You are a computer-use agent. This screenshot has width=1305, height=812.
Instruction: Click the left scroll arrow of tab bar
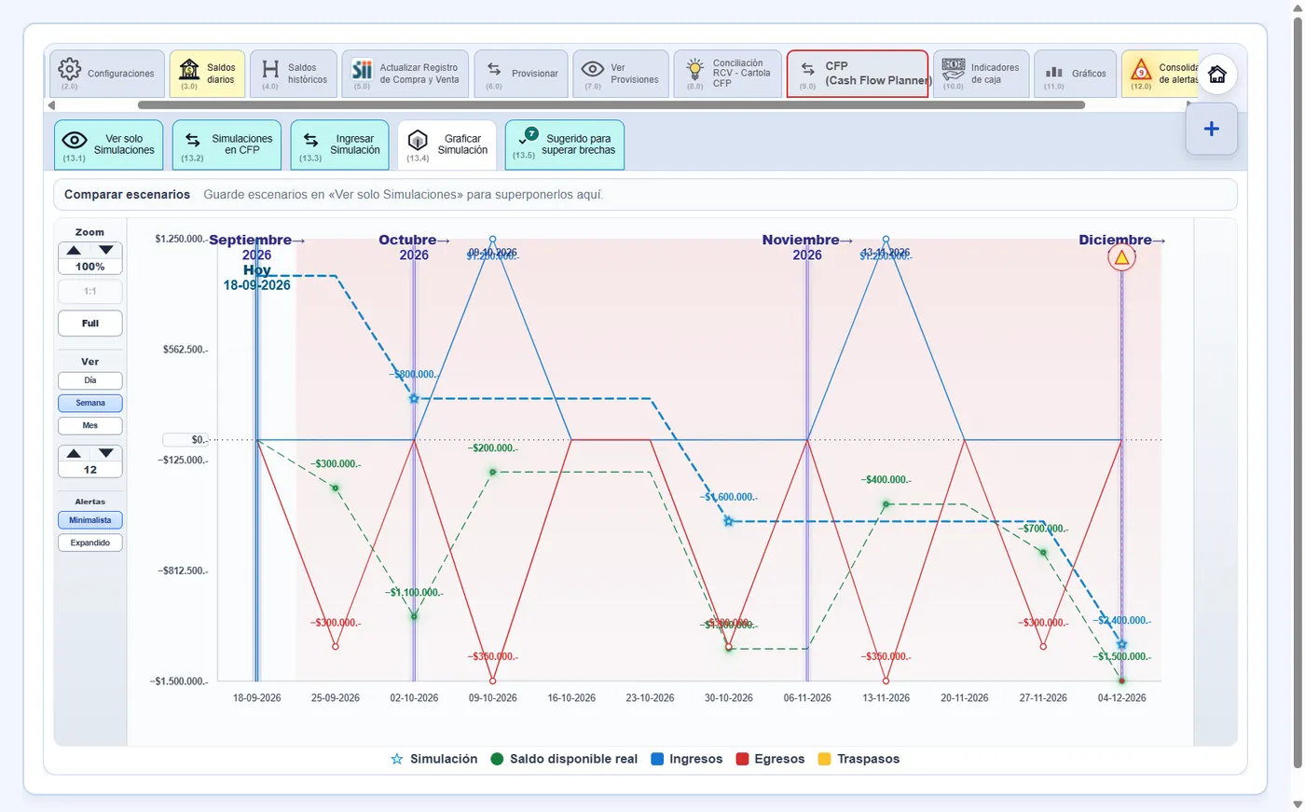[x=52, y=105]
